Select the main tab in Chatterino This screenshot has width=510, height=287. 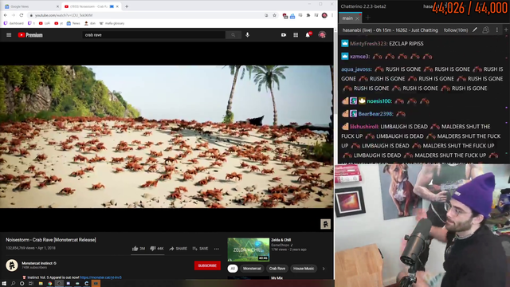347,18
